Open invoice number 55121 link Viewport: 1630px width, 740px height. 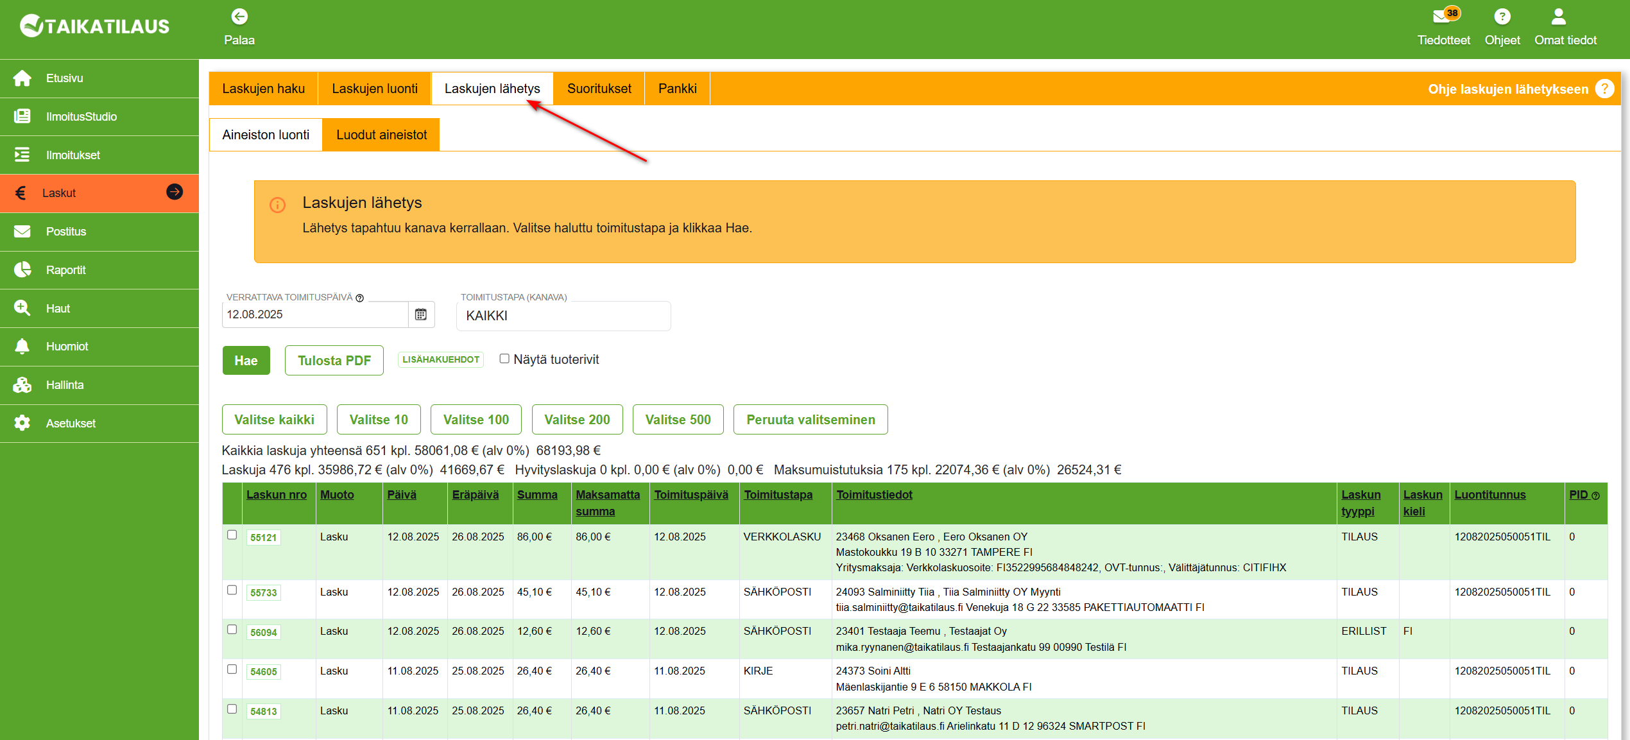264,538
